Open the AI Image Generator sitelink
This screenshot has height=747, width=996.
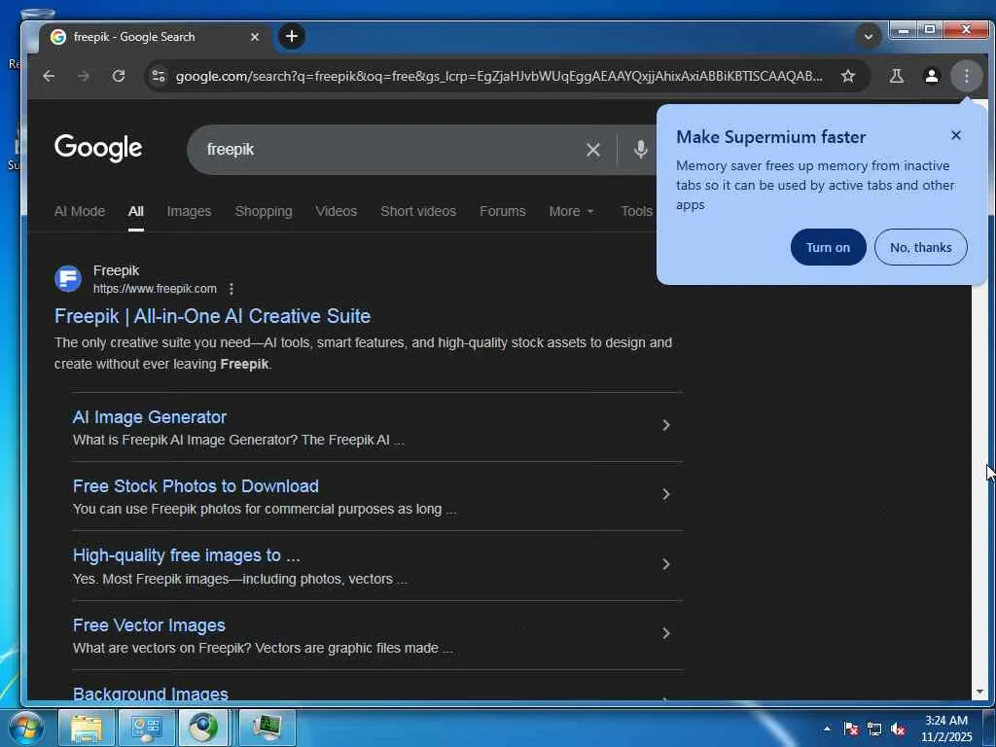[149, 416]
